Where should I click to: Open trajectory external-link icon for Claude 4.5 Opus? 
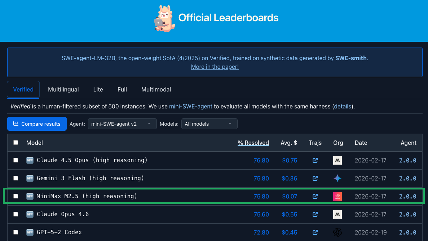[x=315, y=160]
